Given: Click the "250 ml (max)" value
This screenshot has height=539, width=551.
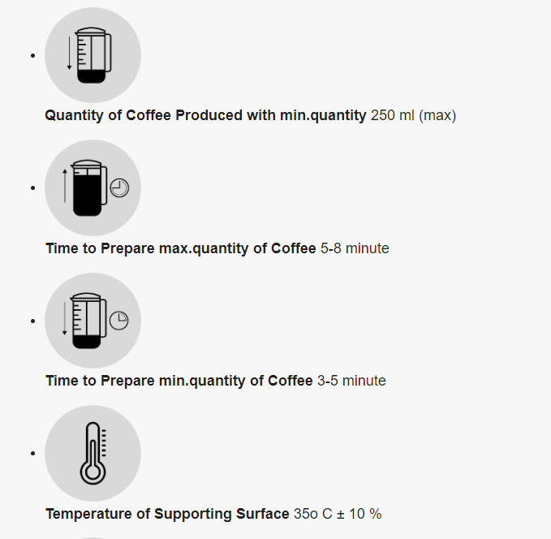Looking at the screenshot, I should point(413,115).
